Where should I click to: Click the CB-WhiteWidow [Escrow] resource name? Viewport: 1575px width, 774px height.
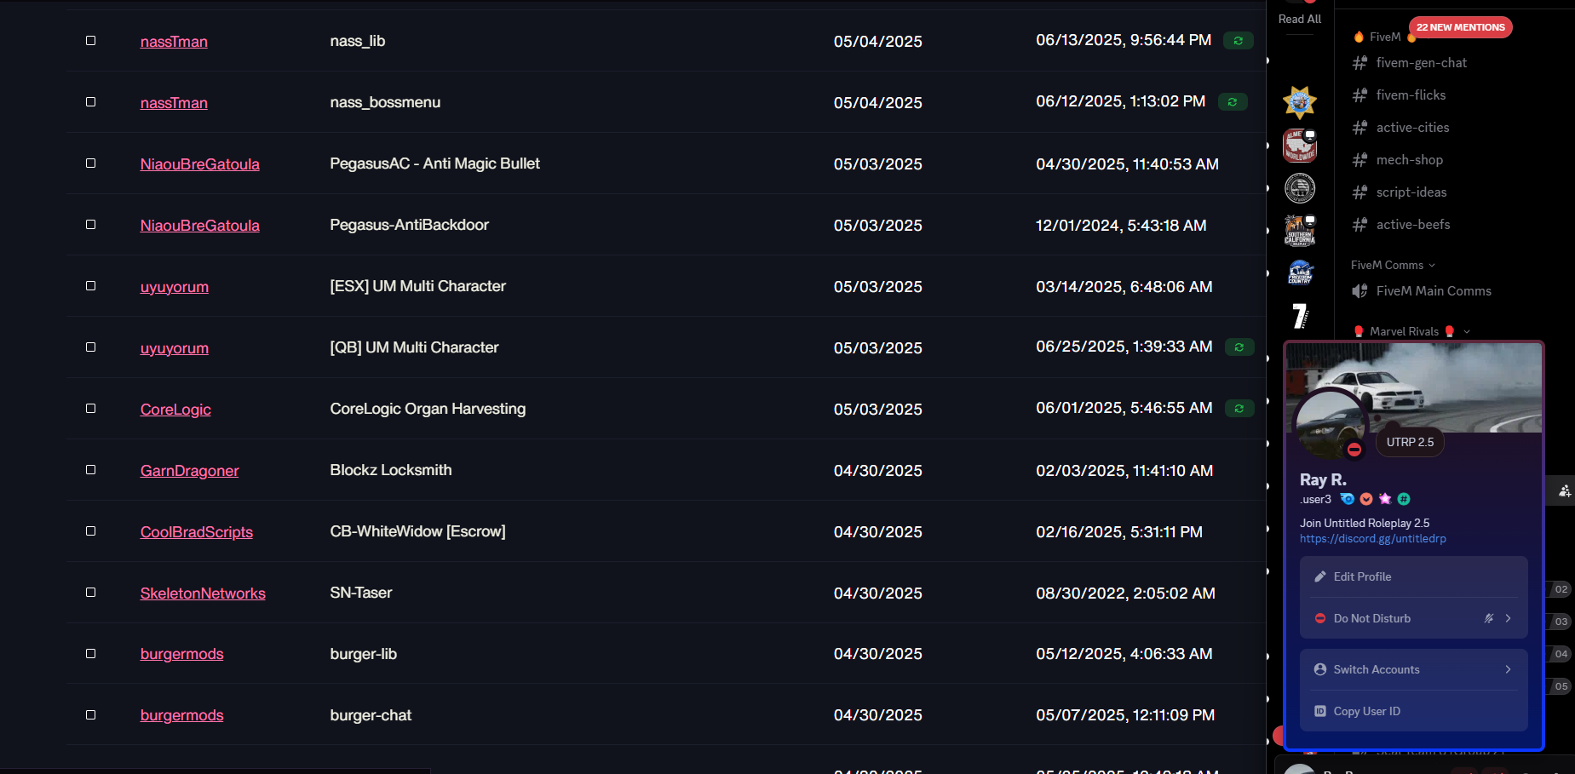click(x=417, y=531)
